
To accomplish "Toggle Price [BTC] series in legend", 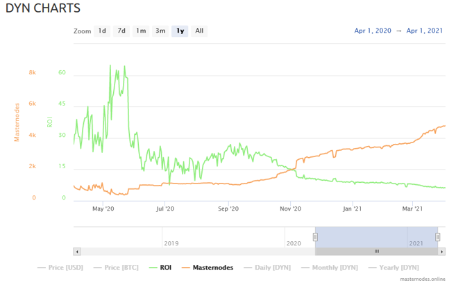I will [116, 268].
